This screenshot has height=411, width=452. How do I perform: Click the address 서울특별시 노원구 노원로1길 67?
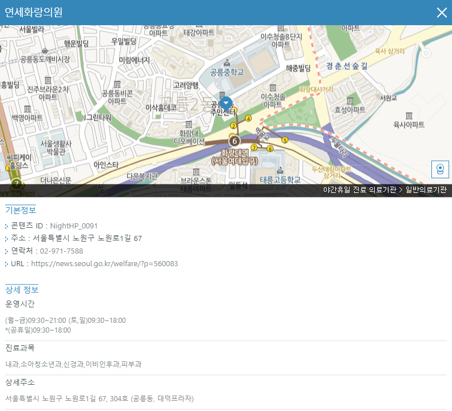[87, 238]
